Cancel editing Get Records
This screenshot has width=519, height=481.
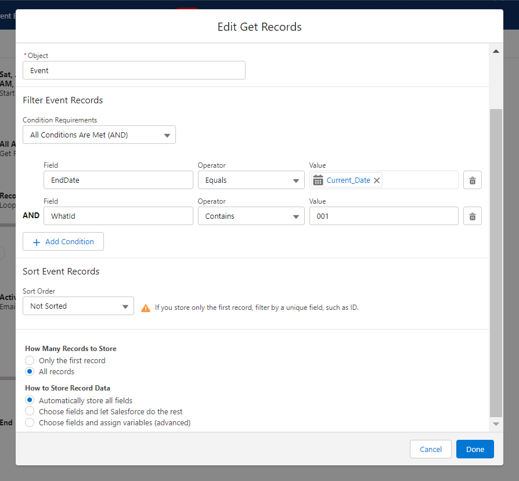click(x=431, y=450)
